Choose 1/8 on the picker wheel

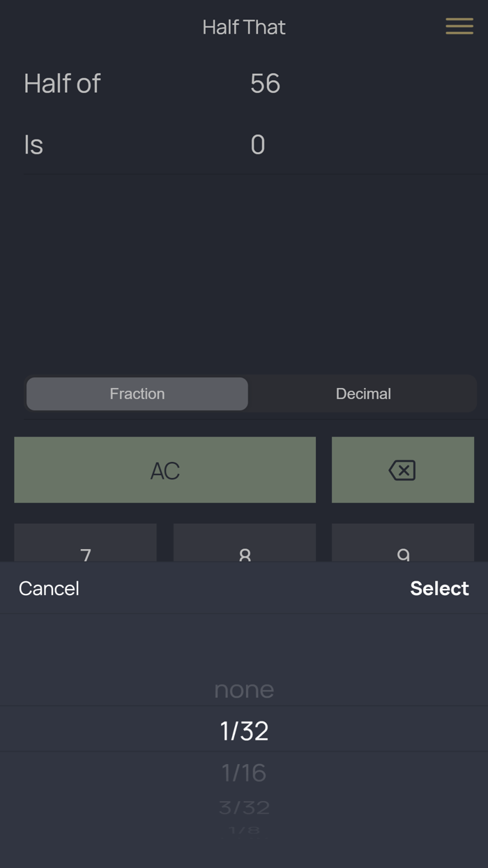[x=244, y=832]
